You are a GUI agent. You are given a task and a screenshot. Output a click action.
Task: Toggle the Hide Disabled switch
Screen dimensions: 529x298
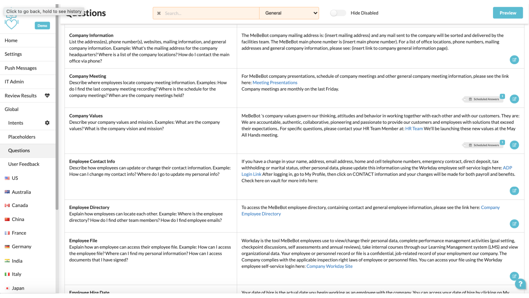tap(338, 13)
